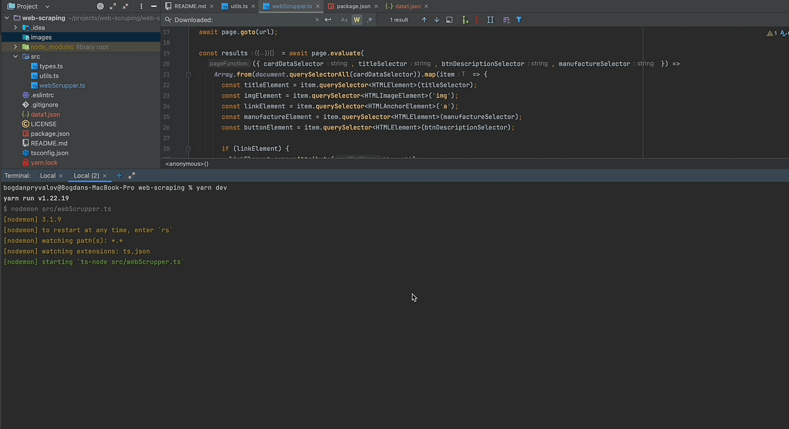Add new terminal tab with plus icon
This screenshot has width=789, height=429.
pyautogui.click(x=119, y=176)
